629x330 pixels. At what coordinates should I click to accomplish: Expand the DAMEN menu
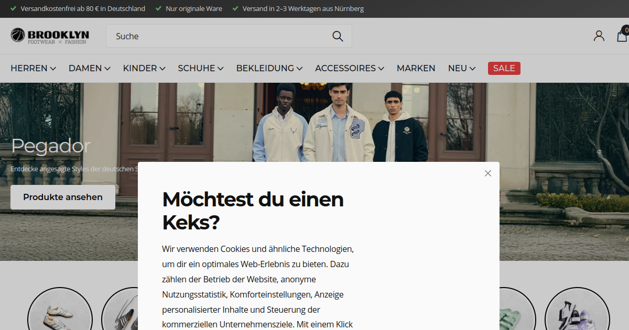pyautogui.click(x=90, y=68)
